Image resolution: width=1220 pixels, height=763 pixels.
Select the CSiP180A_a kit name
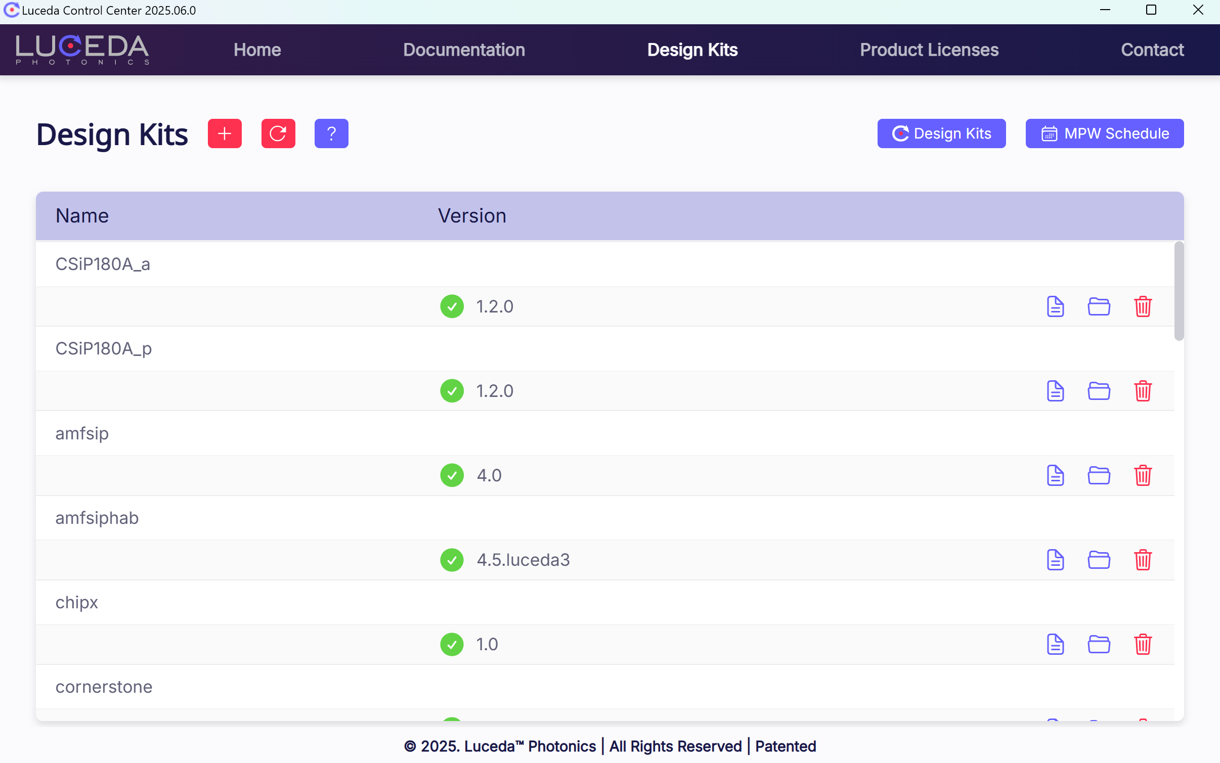[x=103, y=264]
